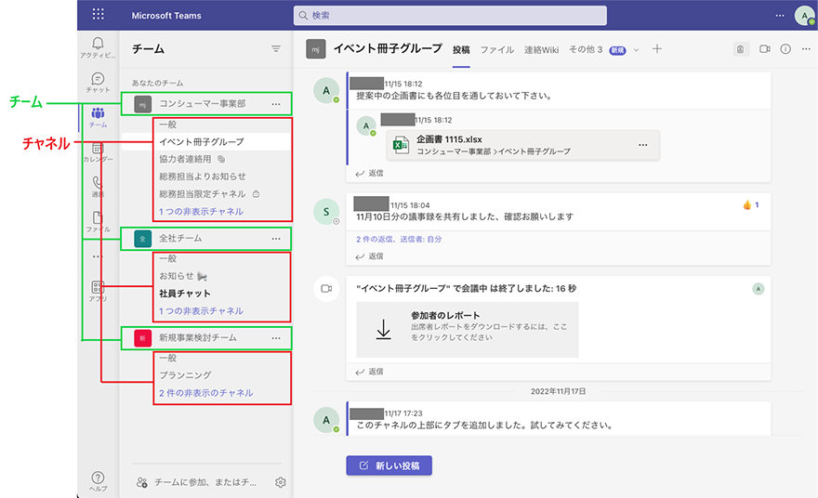
Task: Click the イベント冊子グループ channel avatar
Action: [316, 49]
